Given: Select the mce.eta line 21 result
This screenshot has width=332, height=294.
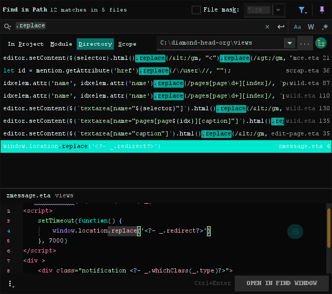Looking at the screenshot, I should pos(166,58).
